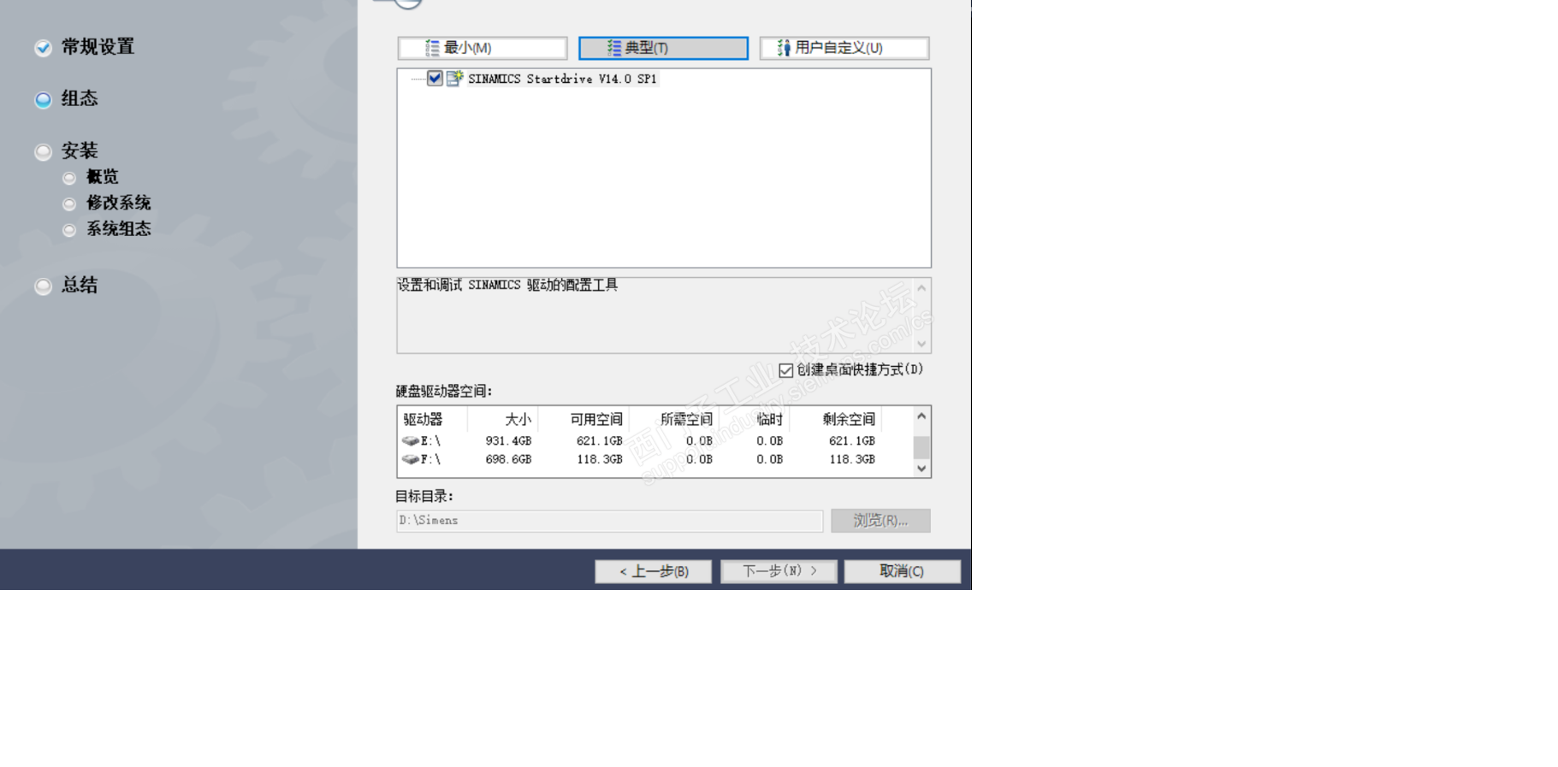Click drive list scroll up arrow
Image resolution: width=1558 pixels, height=767 pixels.
tap(921, 416)
